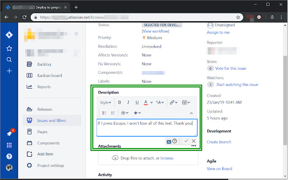Open a new browser tab
The image size is (288, 180).
[76, 7]
